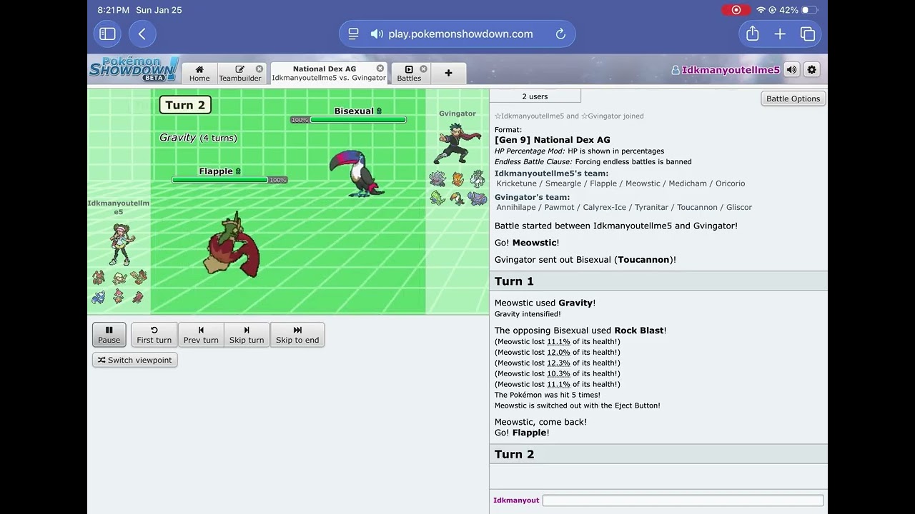Click the green Tyranitar team icon
The height and width of the screenshot is (514, 915).
437,198
